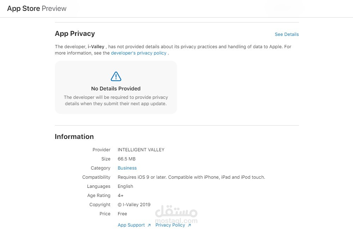
Task: Click the copyright symbol before I-Valley 2019
Action: click(x=120, y=205)
